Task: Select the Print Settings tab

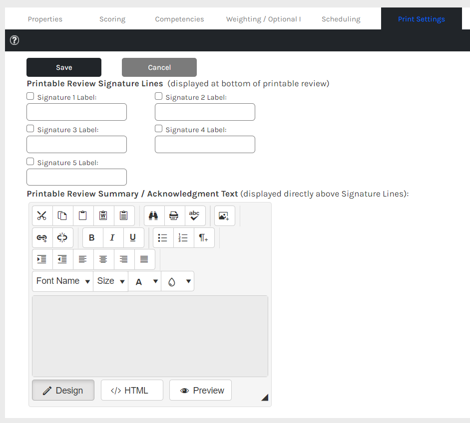Action: tap(421, 18)
